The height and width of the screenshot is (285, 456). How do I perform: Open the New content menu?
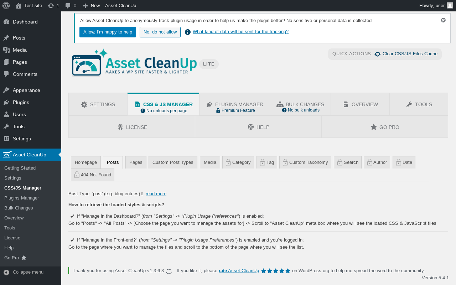click(x=91, y=6)
